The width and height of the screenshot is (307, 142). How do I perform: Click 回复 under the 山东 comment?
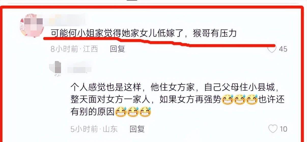coord(137,129)
